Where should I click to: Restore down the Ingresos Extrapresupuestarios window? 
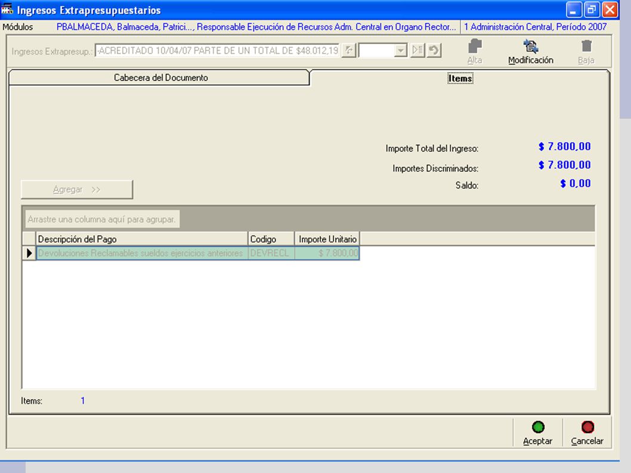[592, 10]
